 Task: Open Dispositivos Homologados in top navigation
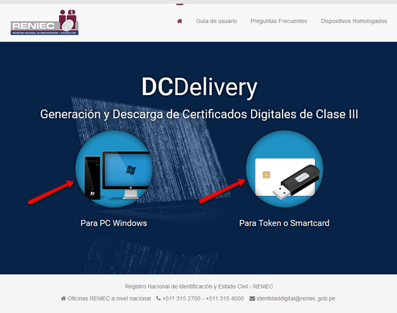(x=353, y=21)
